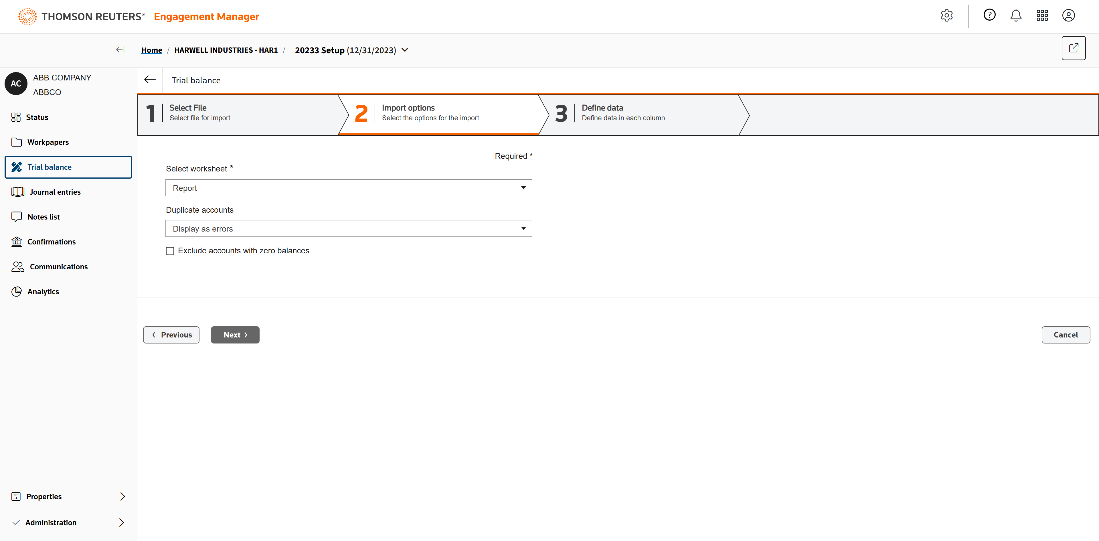
Task: Enable Exclude accounts with zero balances
Action: [170, 251]
